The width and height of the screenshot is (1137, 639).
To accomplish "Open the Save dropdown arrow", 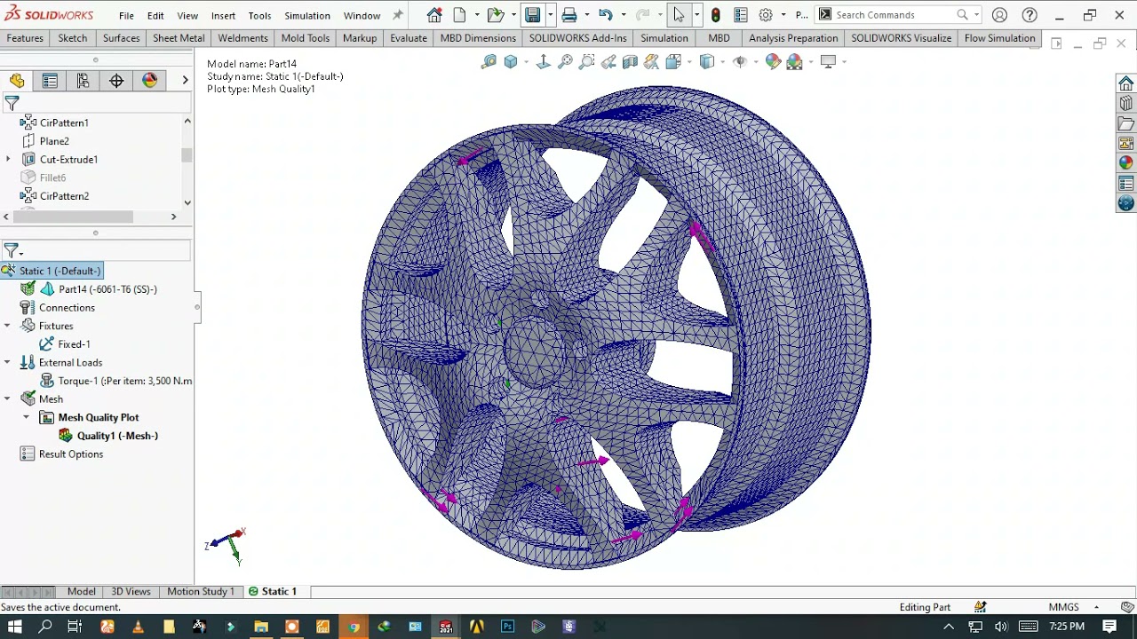I will pyautogui.click(x=550, y=15).
